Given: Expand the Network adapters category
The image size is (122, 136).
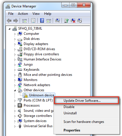Looking at the screenshot, I should 15,85.
